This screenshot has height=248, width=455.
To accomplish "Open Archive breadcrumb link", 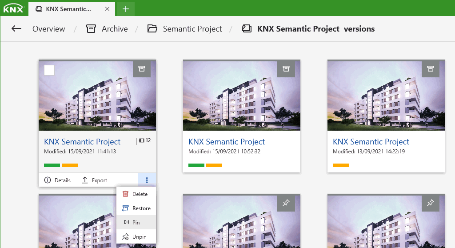I will (x=115, y=29).
